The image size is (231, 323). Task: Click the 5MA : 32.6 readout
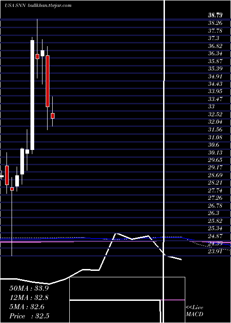(27, 307)
